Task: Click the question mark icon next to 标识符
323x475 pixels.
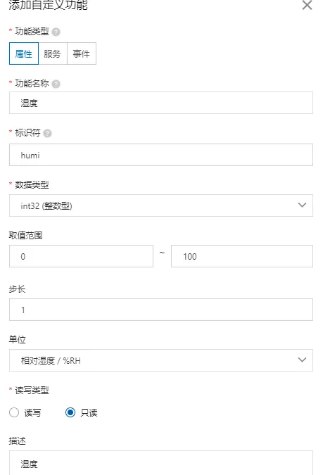Action: tap(48, 133)
